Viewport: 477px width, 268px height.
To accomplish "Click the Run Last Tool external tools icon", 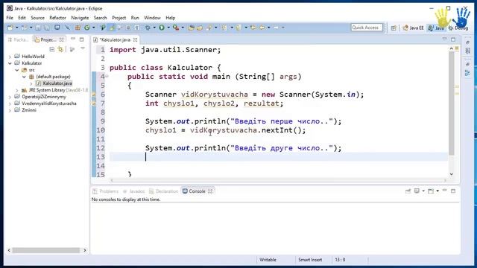I will [176, 28].
